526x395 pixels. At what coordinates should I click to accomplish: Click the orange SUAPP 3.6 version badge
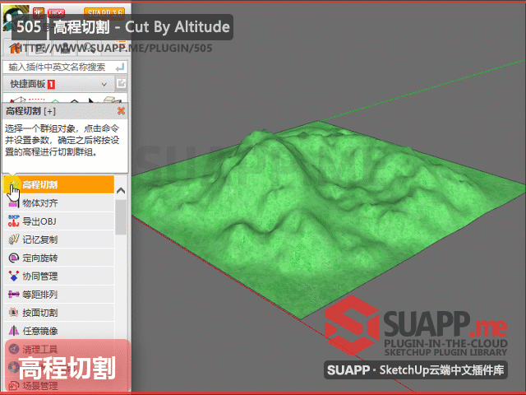pos(104,14)
